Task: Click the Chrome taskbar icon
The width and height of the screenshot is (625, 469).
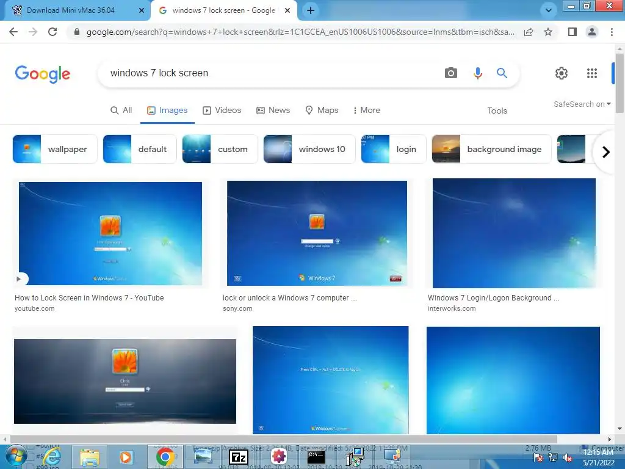Action: tap(165, 457)
